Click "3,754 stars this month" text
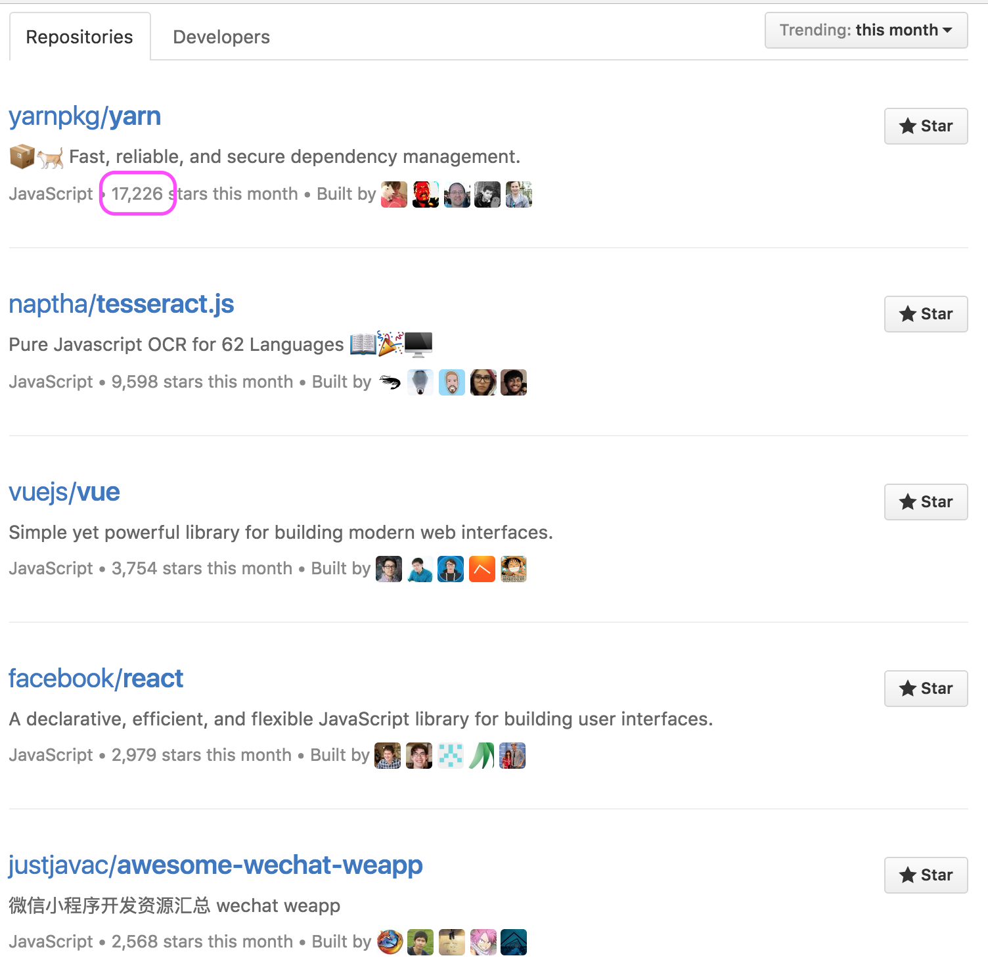Image resolution: width=988 pixels, height=958 pixels. (202, 568)
